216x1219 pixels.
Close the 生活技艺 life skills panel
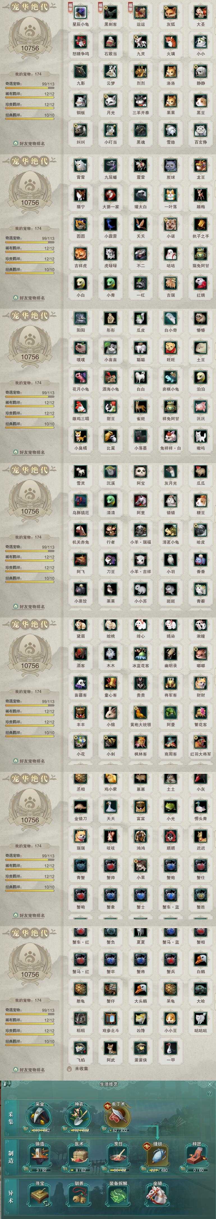[210, 1084]
